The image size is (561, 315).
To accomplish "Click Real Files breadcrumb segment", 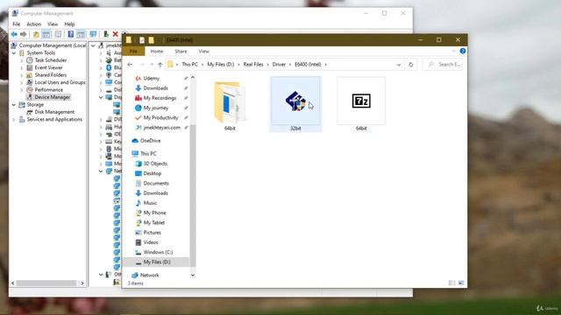I will point(253,64).
